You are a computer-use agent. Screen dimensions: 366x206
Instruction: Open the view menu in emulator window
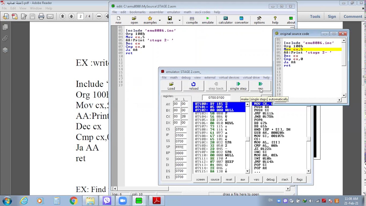(x=197, y=78)
